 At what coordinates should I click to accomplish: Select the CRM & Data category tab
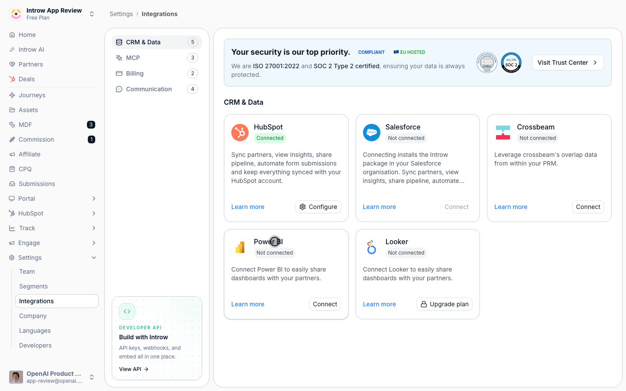157,42
